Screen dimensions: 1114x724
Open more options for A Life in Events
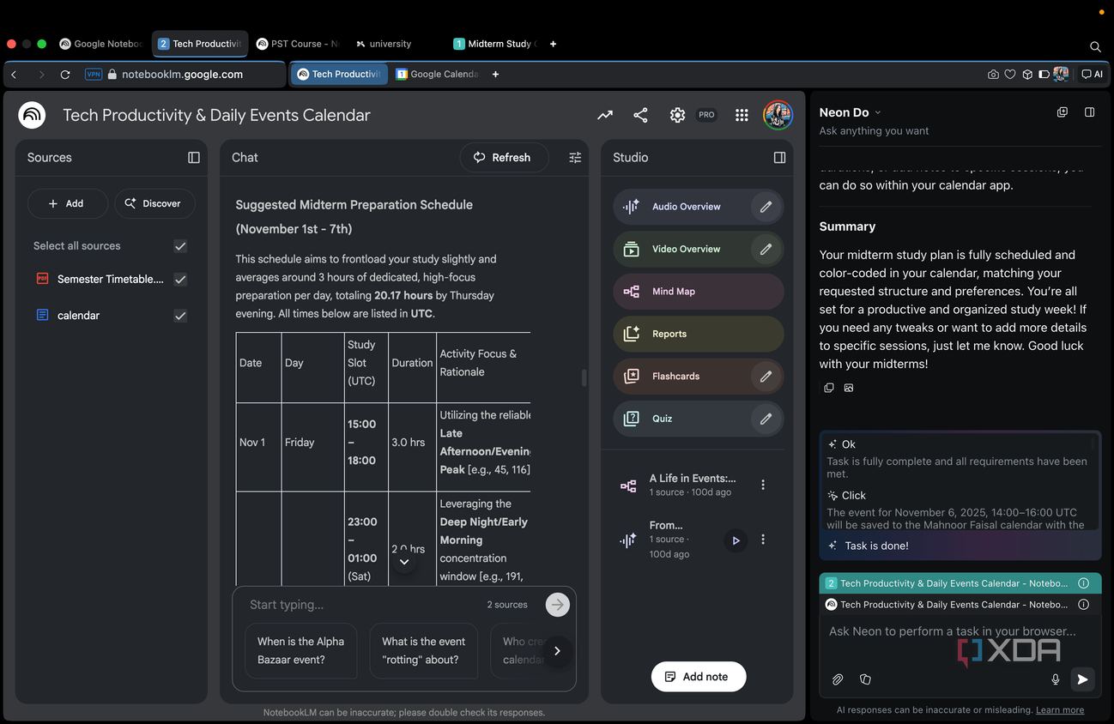(x=763, y=485)
